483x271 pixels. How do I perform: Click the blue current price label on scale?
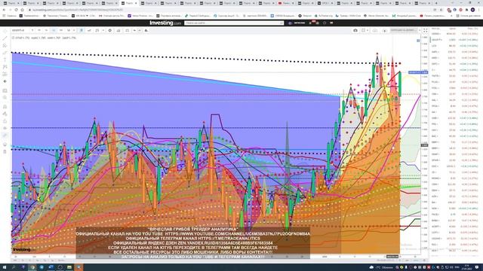[x=418, y=72]
